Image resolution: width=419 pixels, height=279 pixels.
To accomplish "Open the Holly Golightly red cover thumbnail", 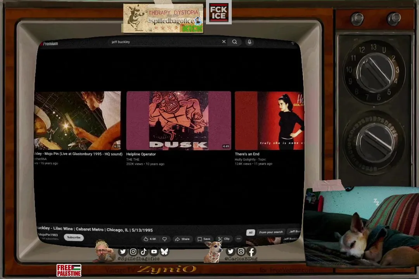I will click(269, 121).
